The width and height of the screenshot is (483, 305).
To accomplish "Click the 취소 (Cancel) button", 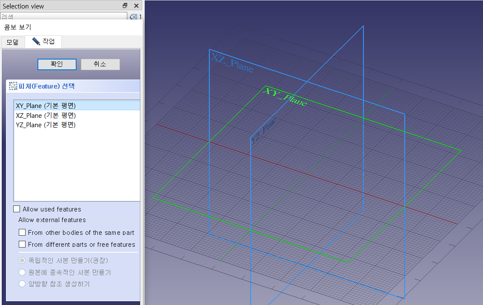I will click(100, 64).
